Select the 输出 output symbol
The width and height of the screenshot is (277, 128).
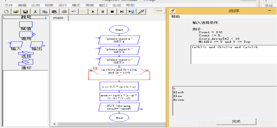coord(37,46)
